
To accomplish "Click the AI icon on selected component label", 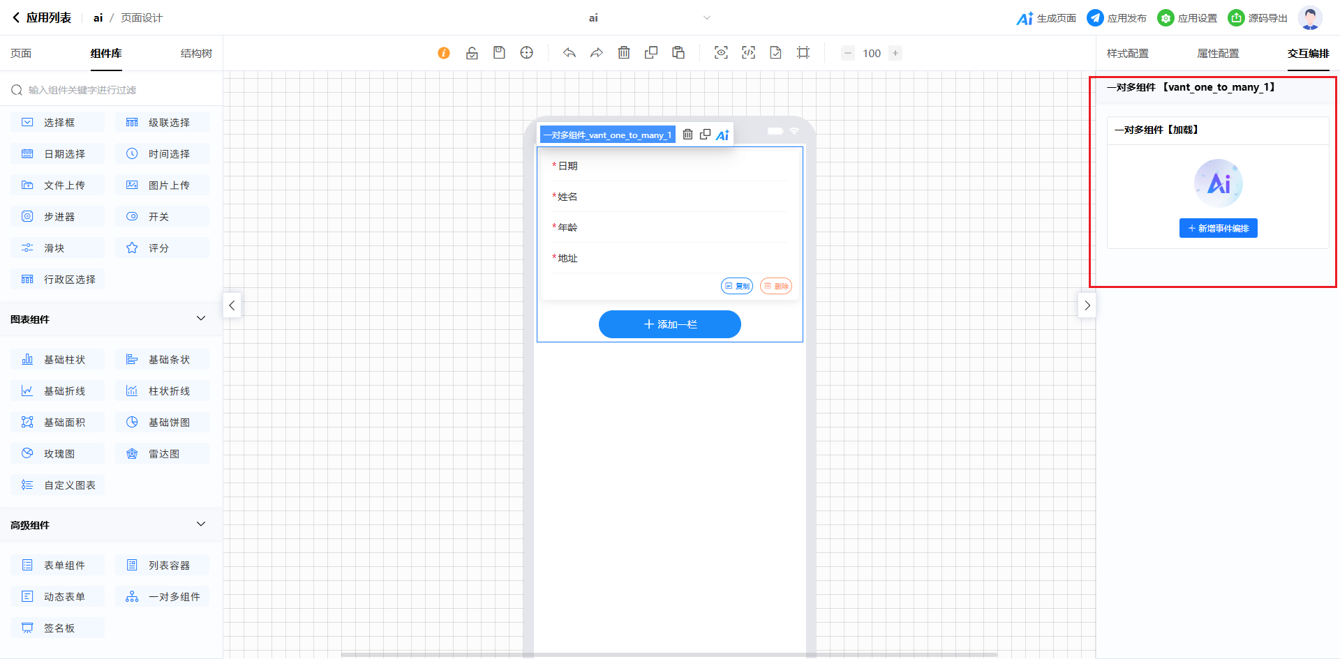I will click(x=722, y=135).
